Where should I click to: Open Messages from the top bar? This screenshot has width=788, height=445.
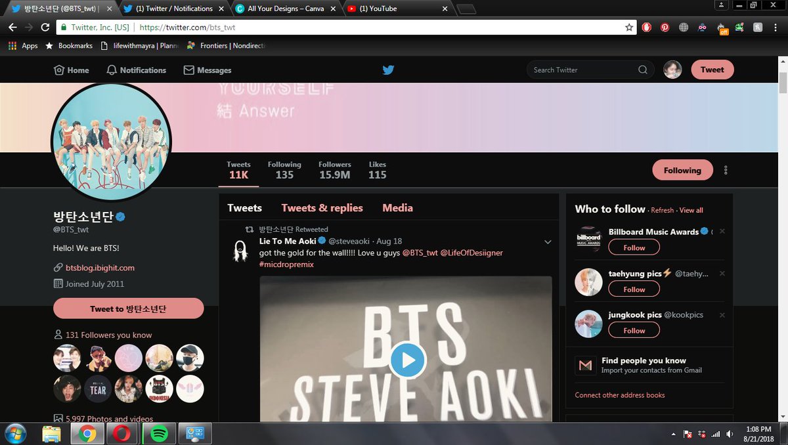pyautogui.click(x=208, y=70)
